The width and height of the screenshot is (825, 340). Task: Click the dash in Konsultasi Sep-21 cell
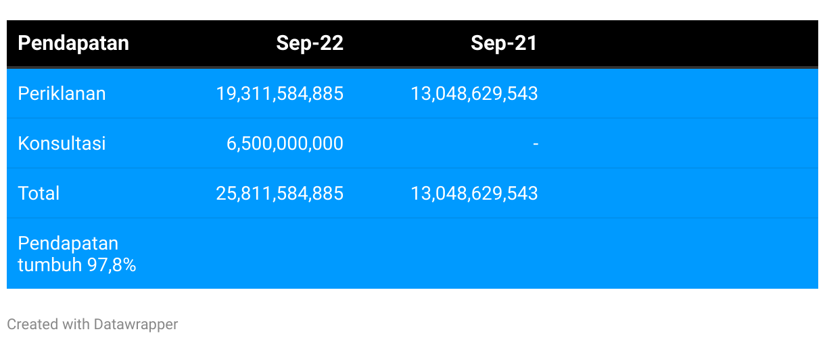coord(535,143)
